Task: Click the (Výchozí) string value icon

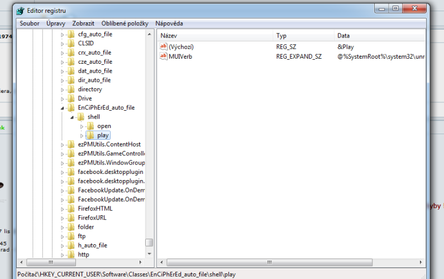Action: (163, 47)
